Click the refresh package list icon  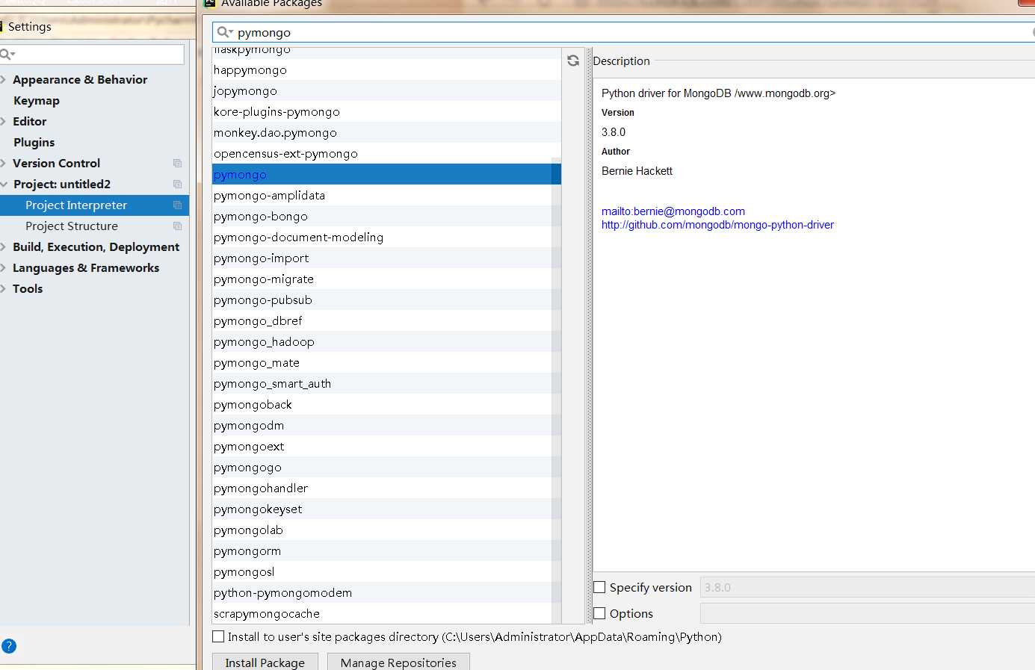(573, 61)
